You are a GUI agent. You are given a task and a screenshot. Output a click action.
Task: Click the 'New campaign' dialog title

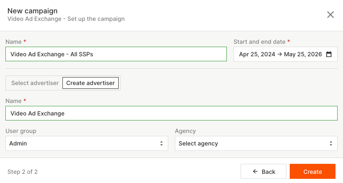32,11
